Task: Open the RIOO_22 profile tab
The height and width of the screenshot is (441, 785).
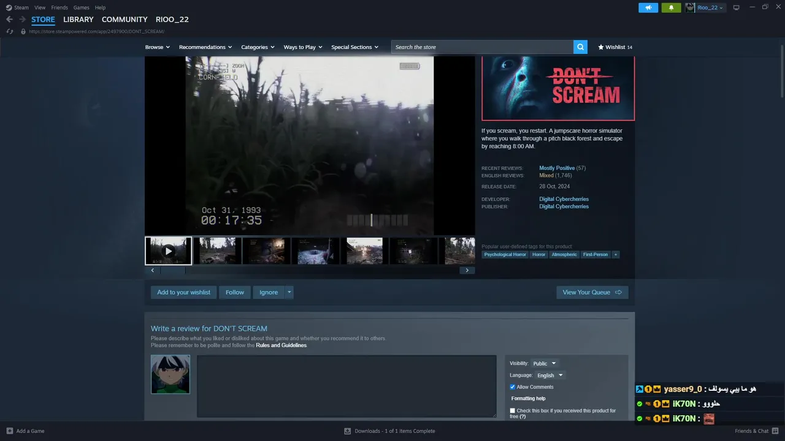Action: [x=172, y=20]
